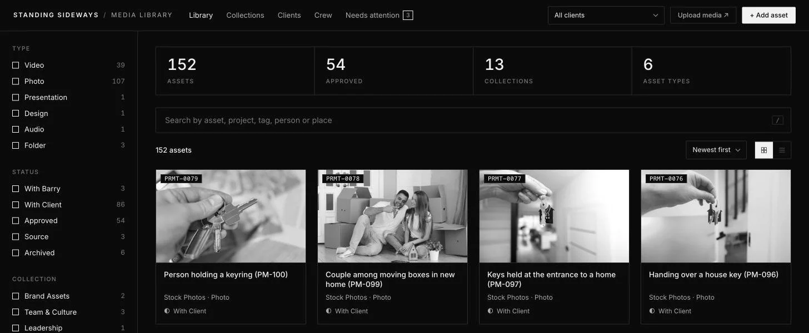Switch to list view icon
The width and height of the screenshot is (809, 333).
pyautogui.click(x=782, y=150)
